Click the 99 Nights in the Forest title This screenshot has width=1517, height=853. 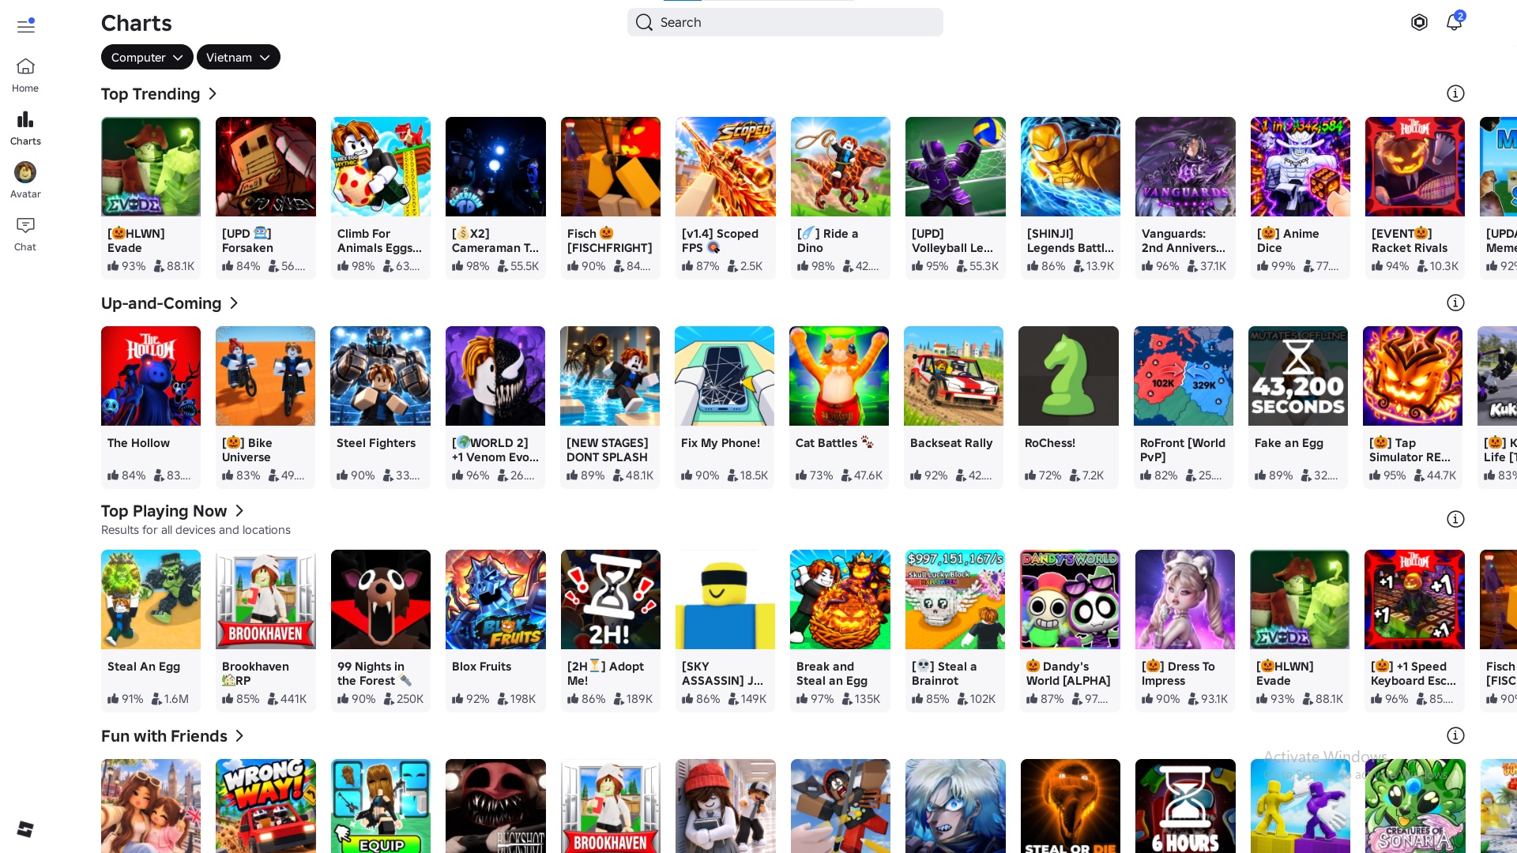coord(375,674)
